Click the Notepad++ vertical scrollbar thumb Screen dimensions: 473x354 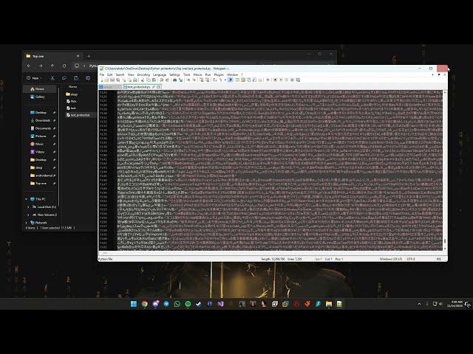coord(445,241)
